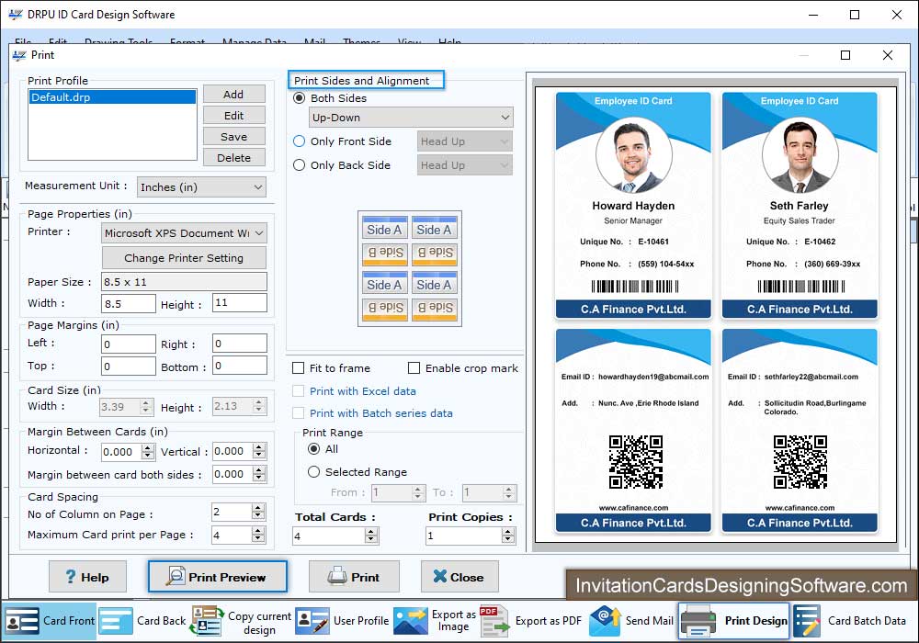Viewport: 919px width, 643px height.
Task: Click the Card Back icon
Action: coord(116,621)
